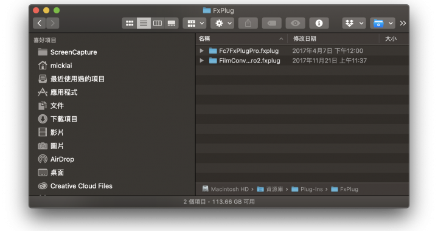The image size is (438, 231).
Task: Zoom the FxPlug window with green button
Action: point(57,10)
